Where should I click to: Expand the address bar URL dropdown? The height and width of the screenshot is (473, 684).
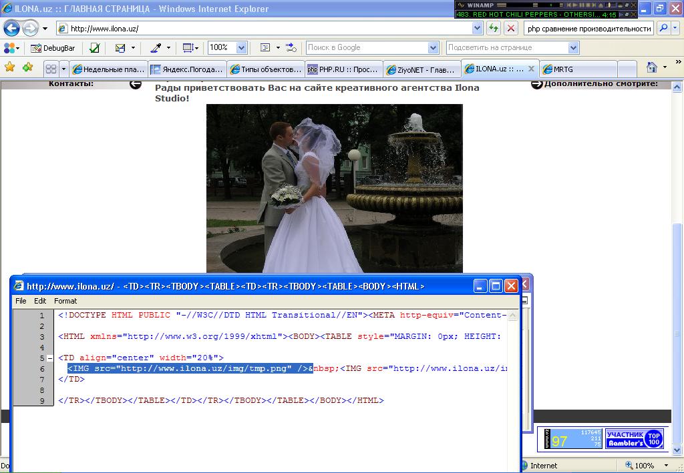(x=477, y=28)
